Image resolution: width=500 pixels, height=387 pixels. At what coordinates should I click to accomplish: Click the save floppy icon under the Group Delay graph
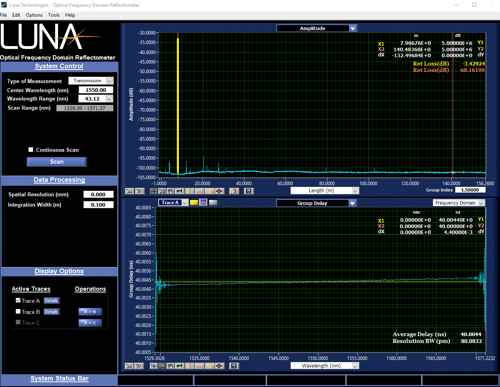click(x=234, y=366)
